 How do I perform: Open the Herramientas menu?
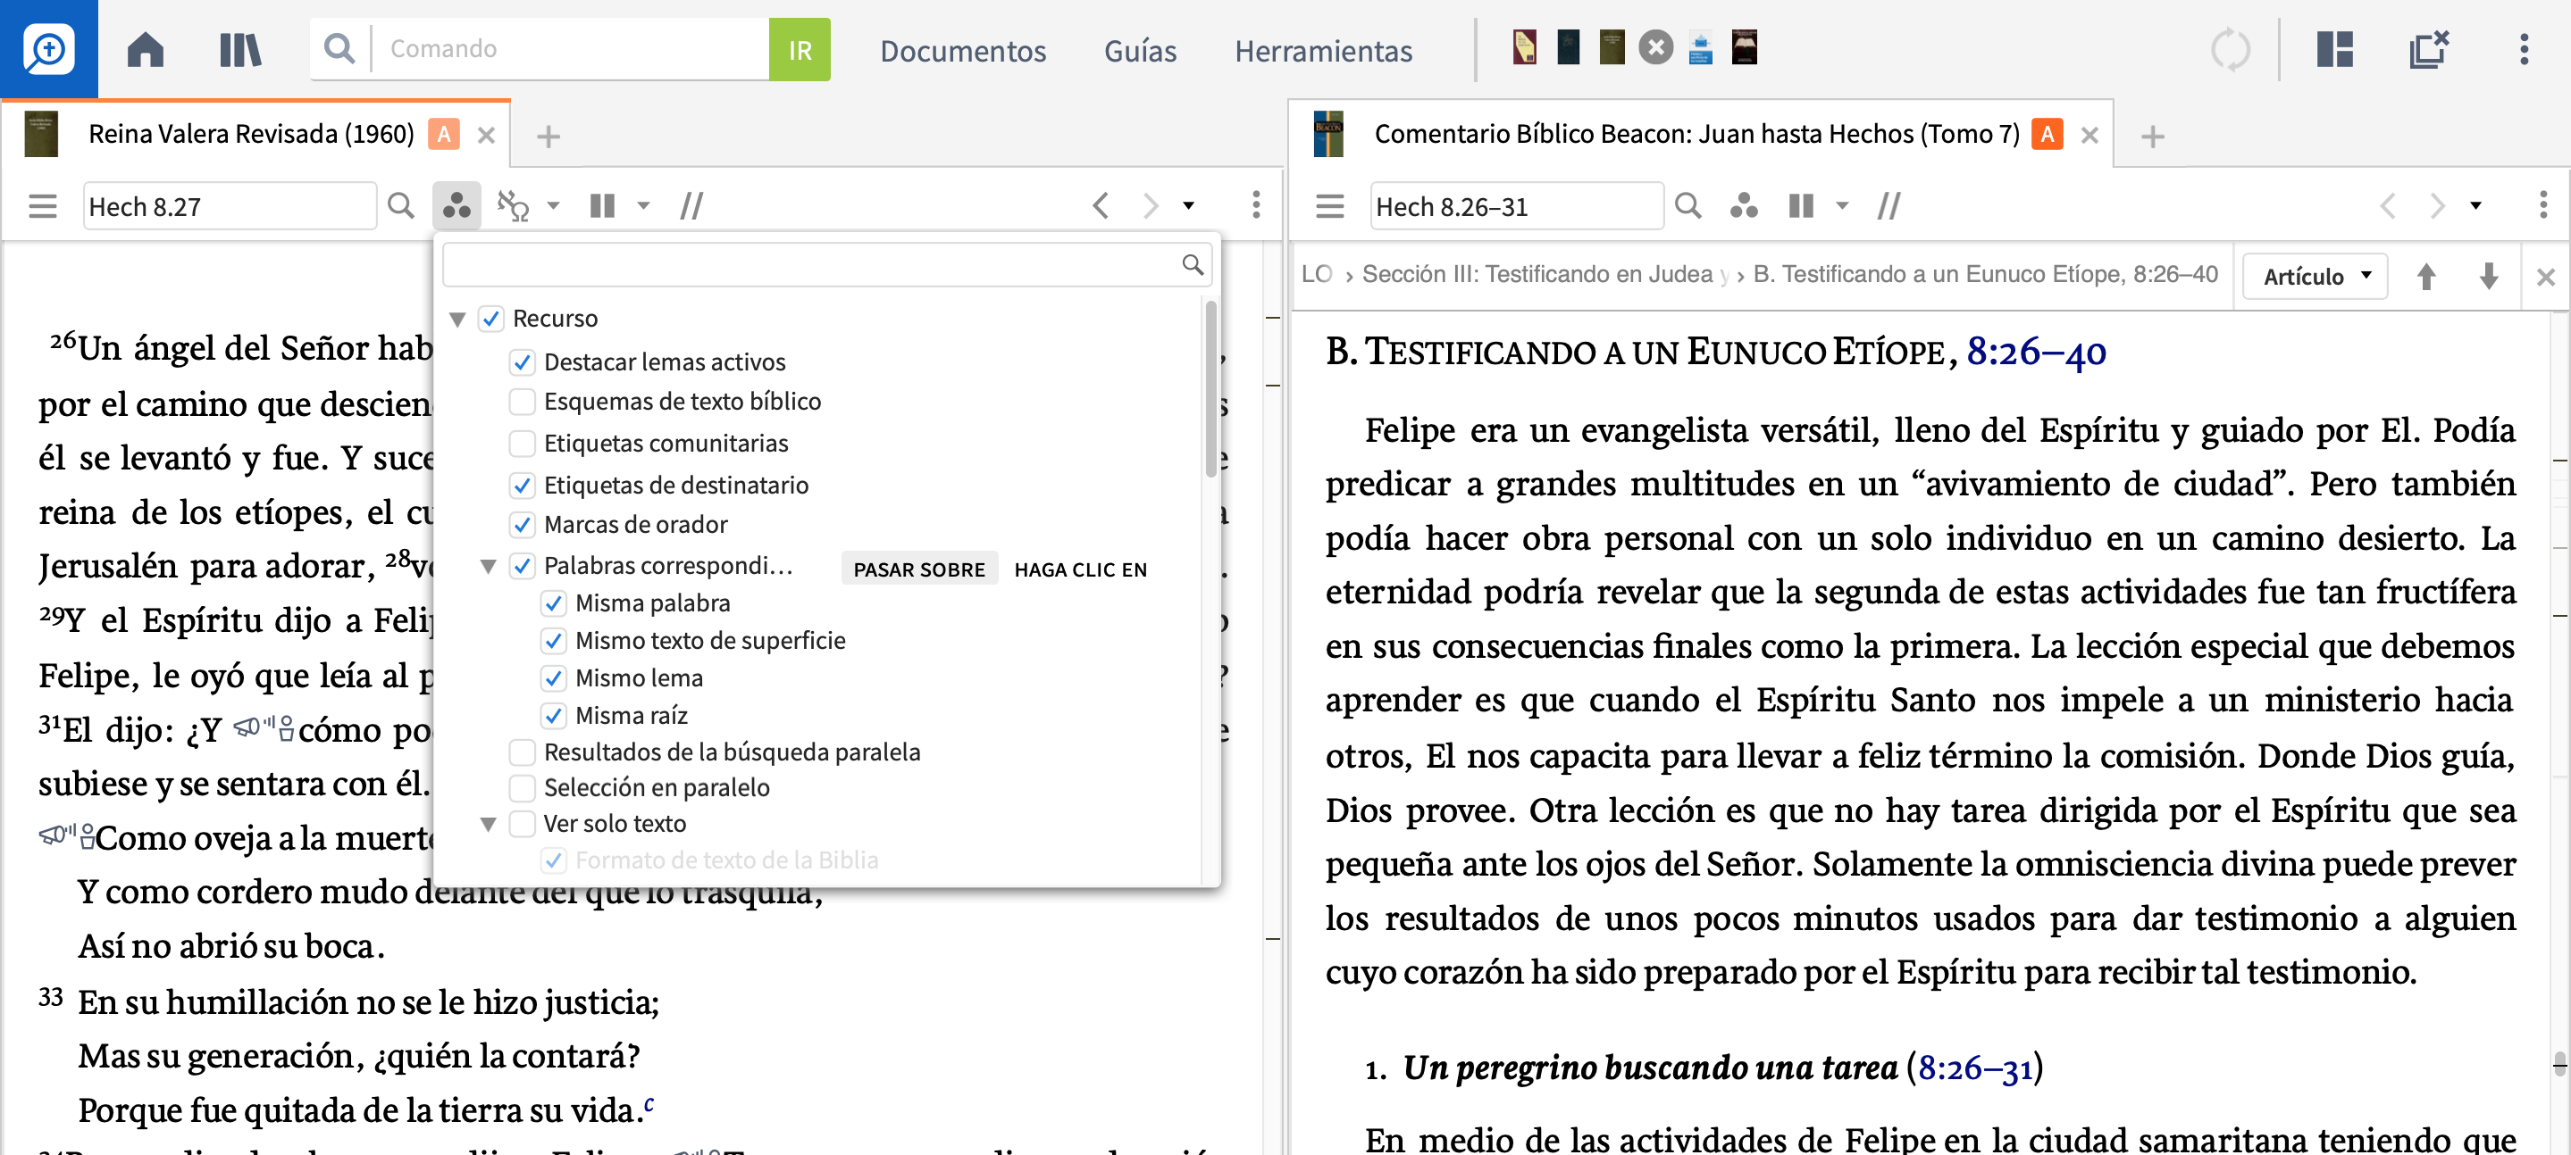point(1323,51)
